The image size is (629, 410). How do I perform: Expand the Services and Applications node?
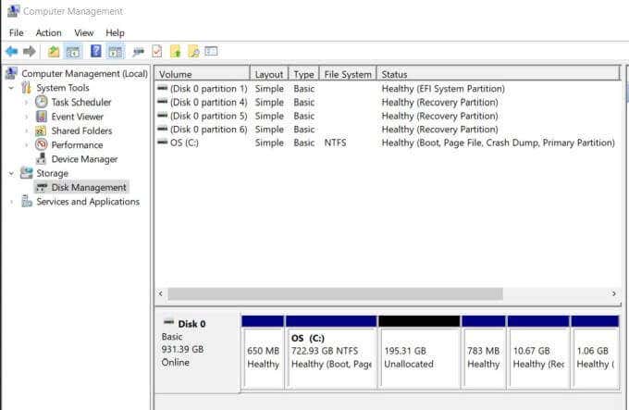tap(11, 202)
